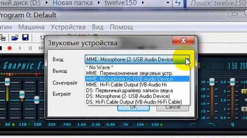Toggle the 110 Hz band LED
Screen dimensions: 247x138
(x=29, y=125)
